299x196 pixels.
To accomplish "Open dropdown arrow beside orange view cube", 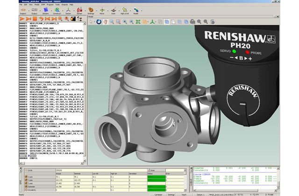I will point(148,22).
